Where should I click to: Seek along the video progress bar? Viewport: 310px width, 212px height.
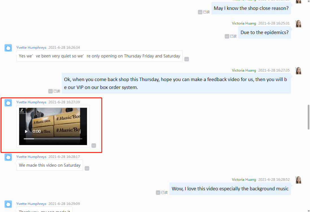[53, 139]
